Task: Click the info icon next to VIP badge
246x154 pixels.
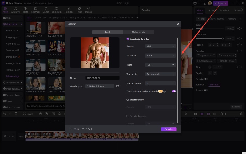Action: (165, 91)
